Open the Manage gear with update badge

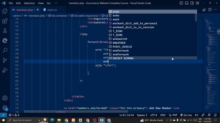(x=5, y=108)
